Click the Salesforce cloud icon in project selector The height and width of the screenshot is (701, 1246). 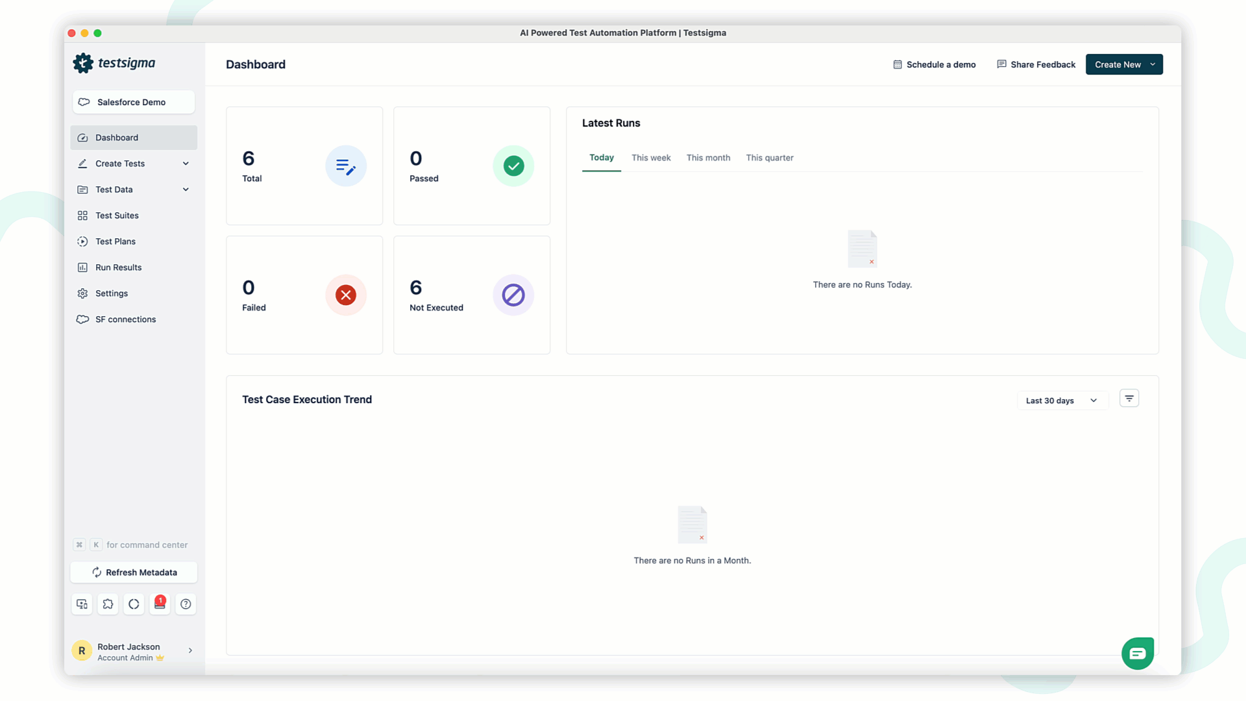(84, 102)
